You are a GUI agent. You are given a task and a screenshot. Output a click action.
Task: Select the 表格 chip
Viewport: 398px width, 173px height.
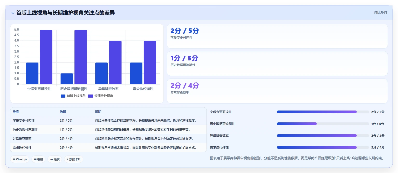coord(38,159)
